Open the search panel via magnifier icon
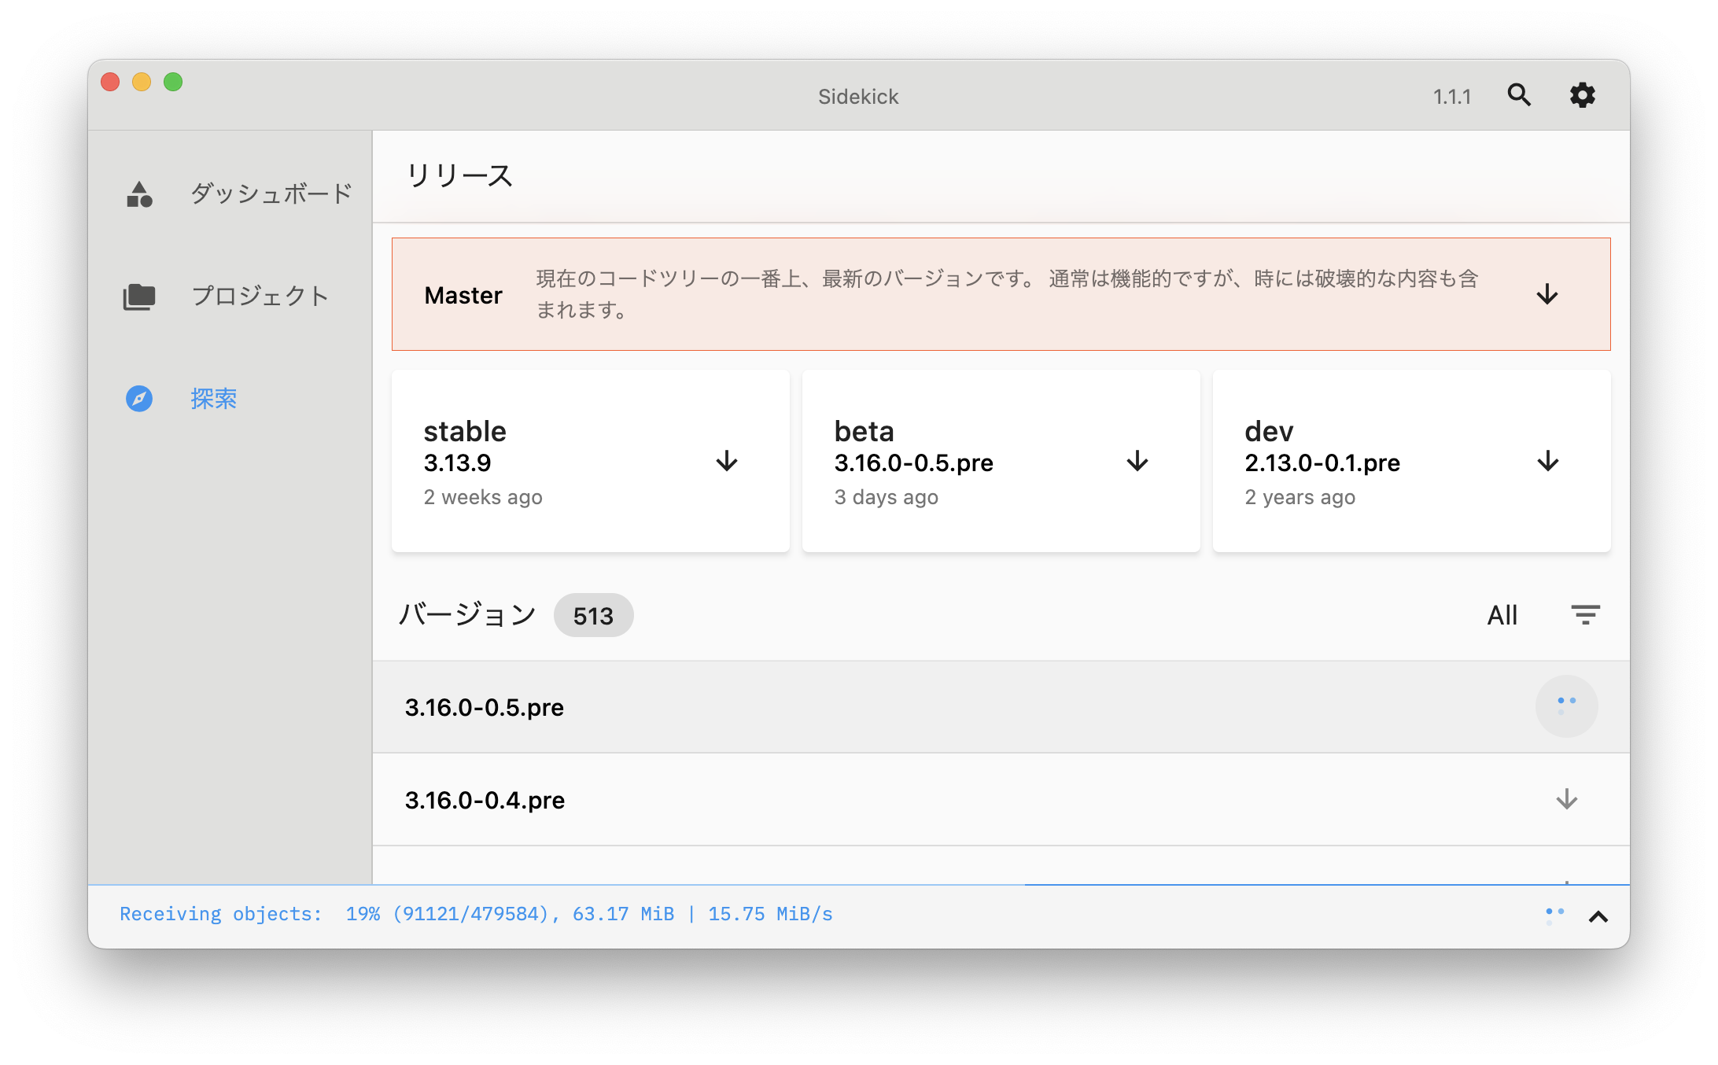Screen dimensions: 1718x1065 click(1520, 94)
